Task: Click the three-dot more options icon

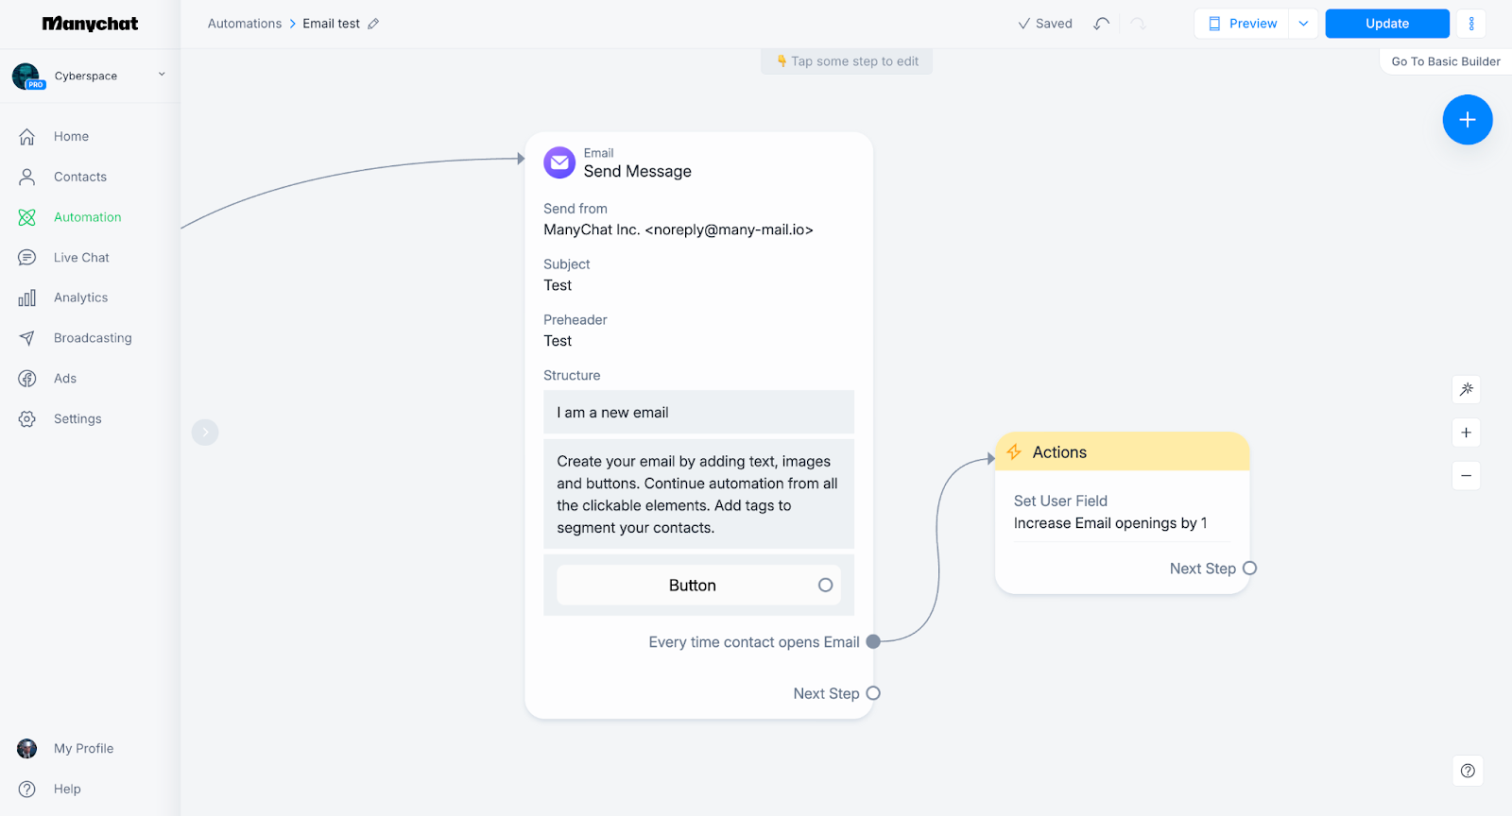Action: (x=1470, y=24)
